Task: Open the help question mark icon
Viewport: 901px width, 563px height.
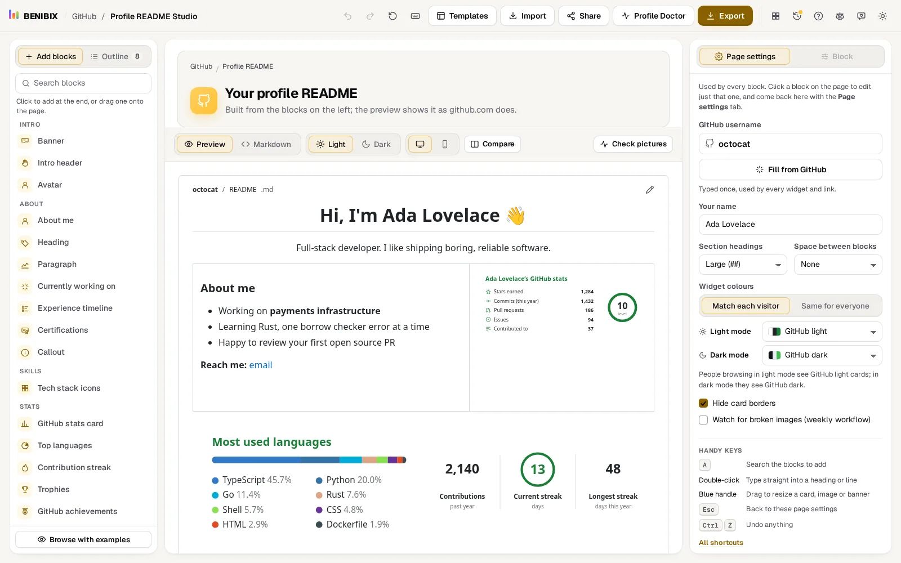Action: point(818,16)
